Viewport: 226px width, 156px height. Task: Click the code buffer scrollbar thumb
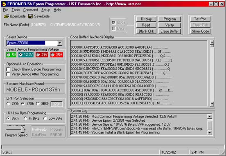point(212,46)
